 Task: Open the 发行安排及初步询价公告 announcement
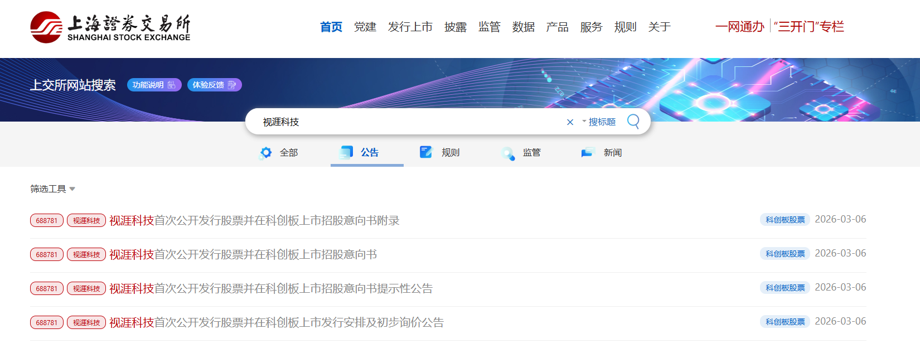277,322
